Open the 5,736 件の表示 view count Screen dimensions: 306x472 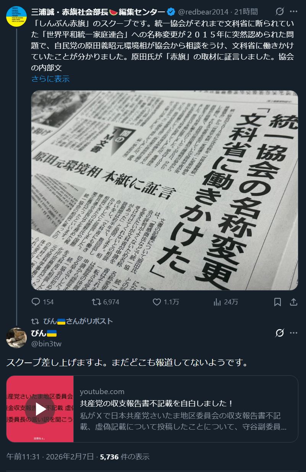(125, 457)
